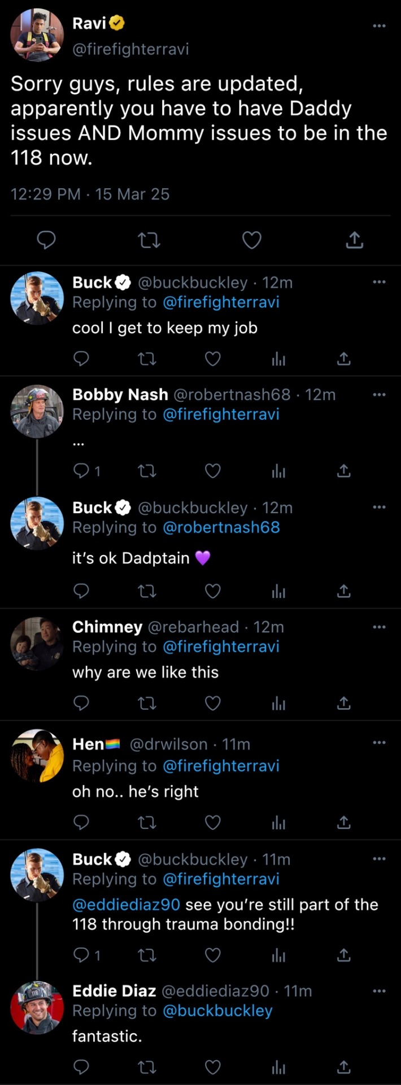View analytics on Bobby Nash's reply
The width and height of the screenshot is (401, 1085).
[278, 471]
